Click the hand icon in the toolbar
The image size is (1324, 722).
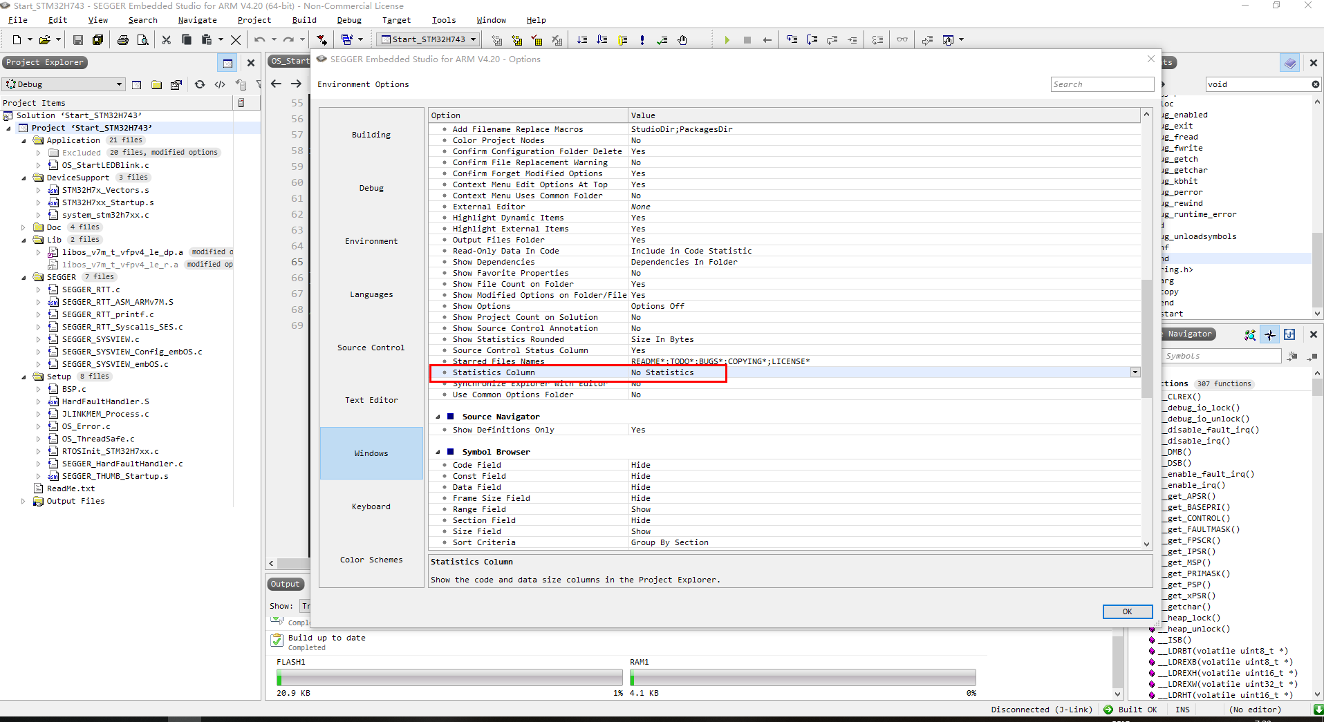[x=682, y=40]
